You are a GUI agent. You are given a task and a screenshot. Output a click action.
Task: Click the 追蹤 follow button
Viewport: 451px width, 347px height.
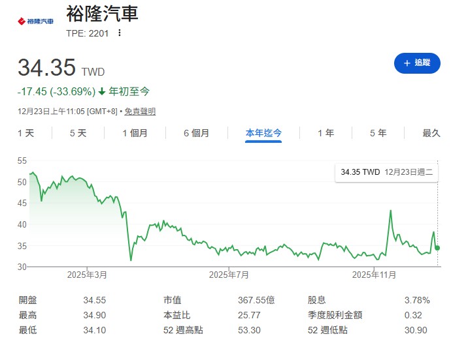point(417,63)
